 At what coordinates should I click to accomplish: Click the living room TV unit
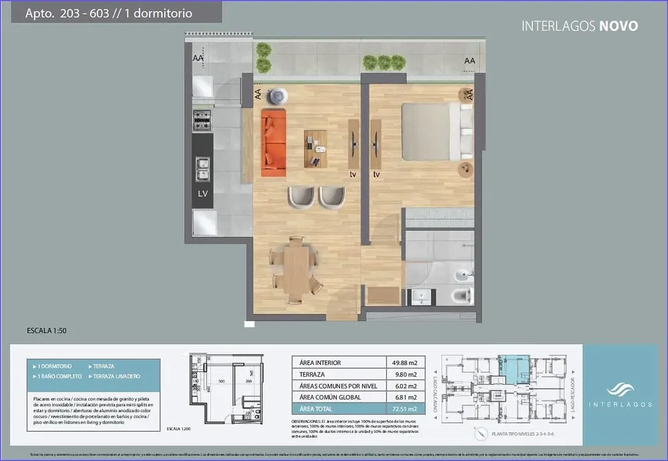(x=353, y=144)
